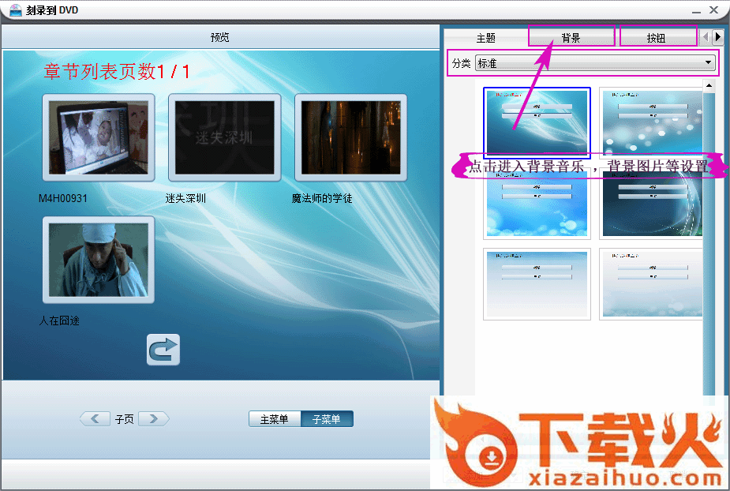Switch to 主菜单 view

click(275, 419)
